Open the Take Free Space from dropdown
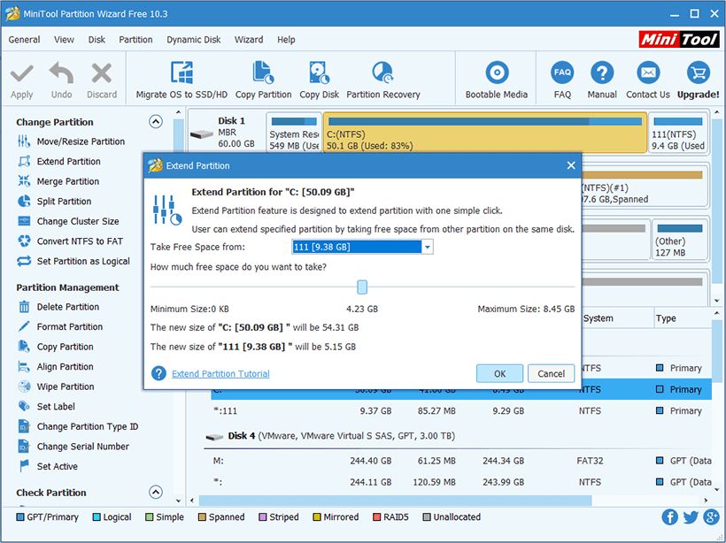 point(427,247)
